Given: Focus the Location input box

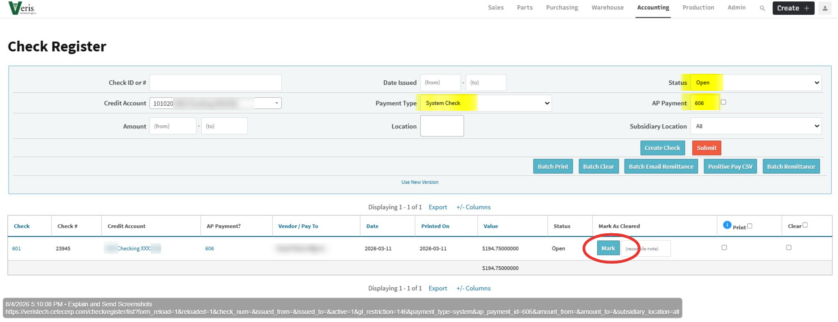Looking at the screenshot, I should pos(442,126).
